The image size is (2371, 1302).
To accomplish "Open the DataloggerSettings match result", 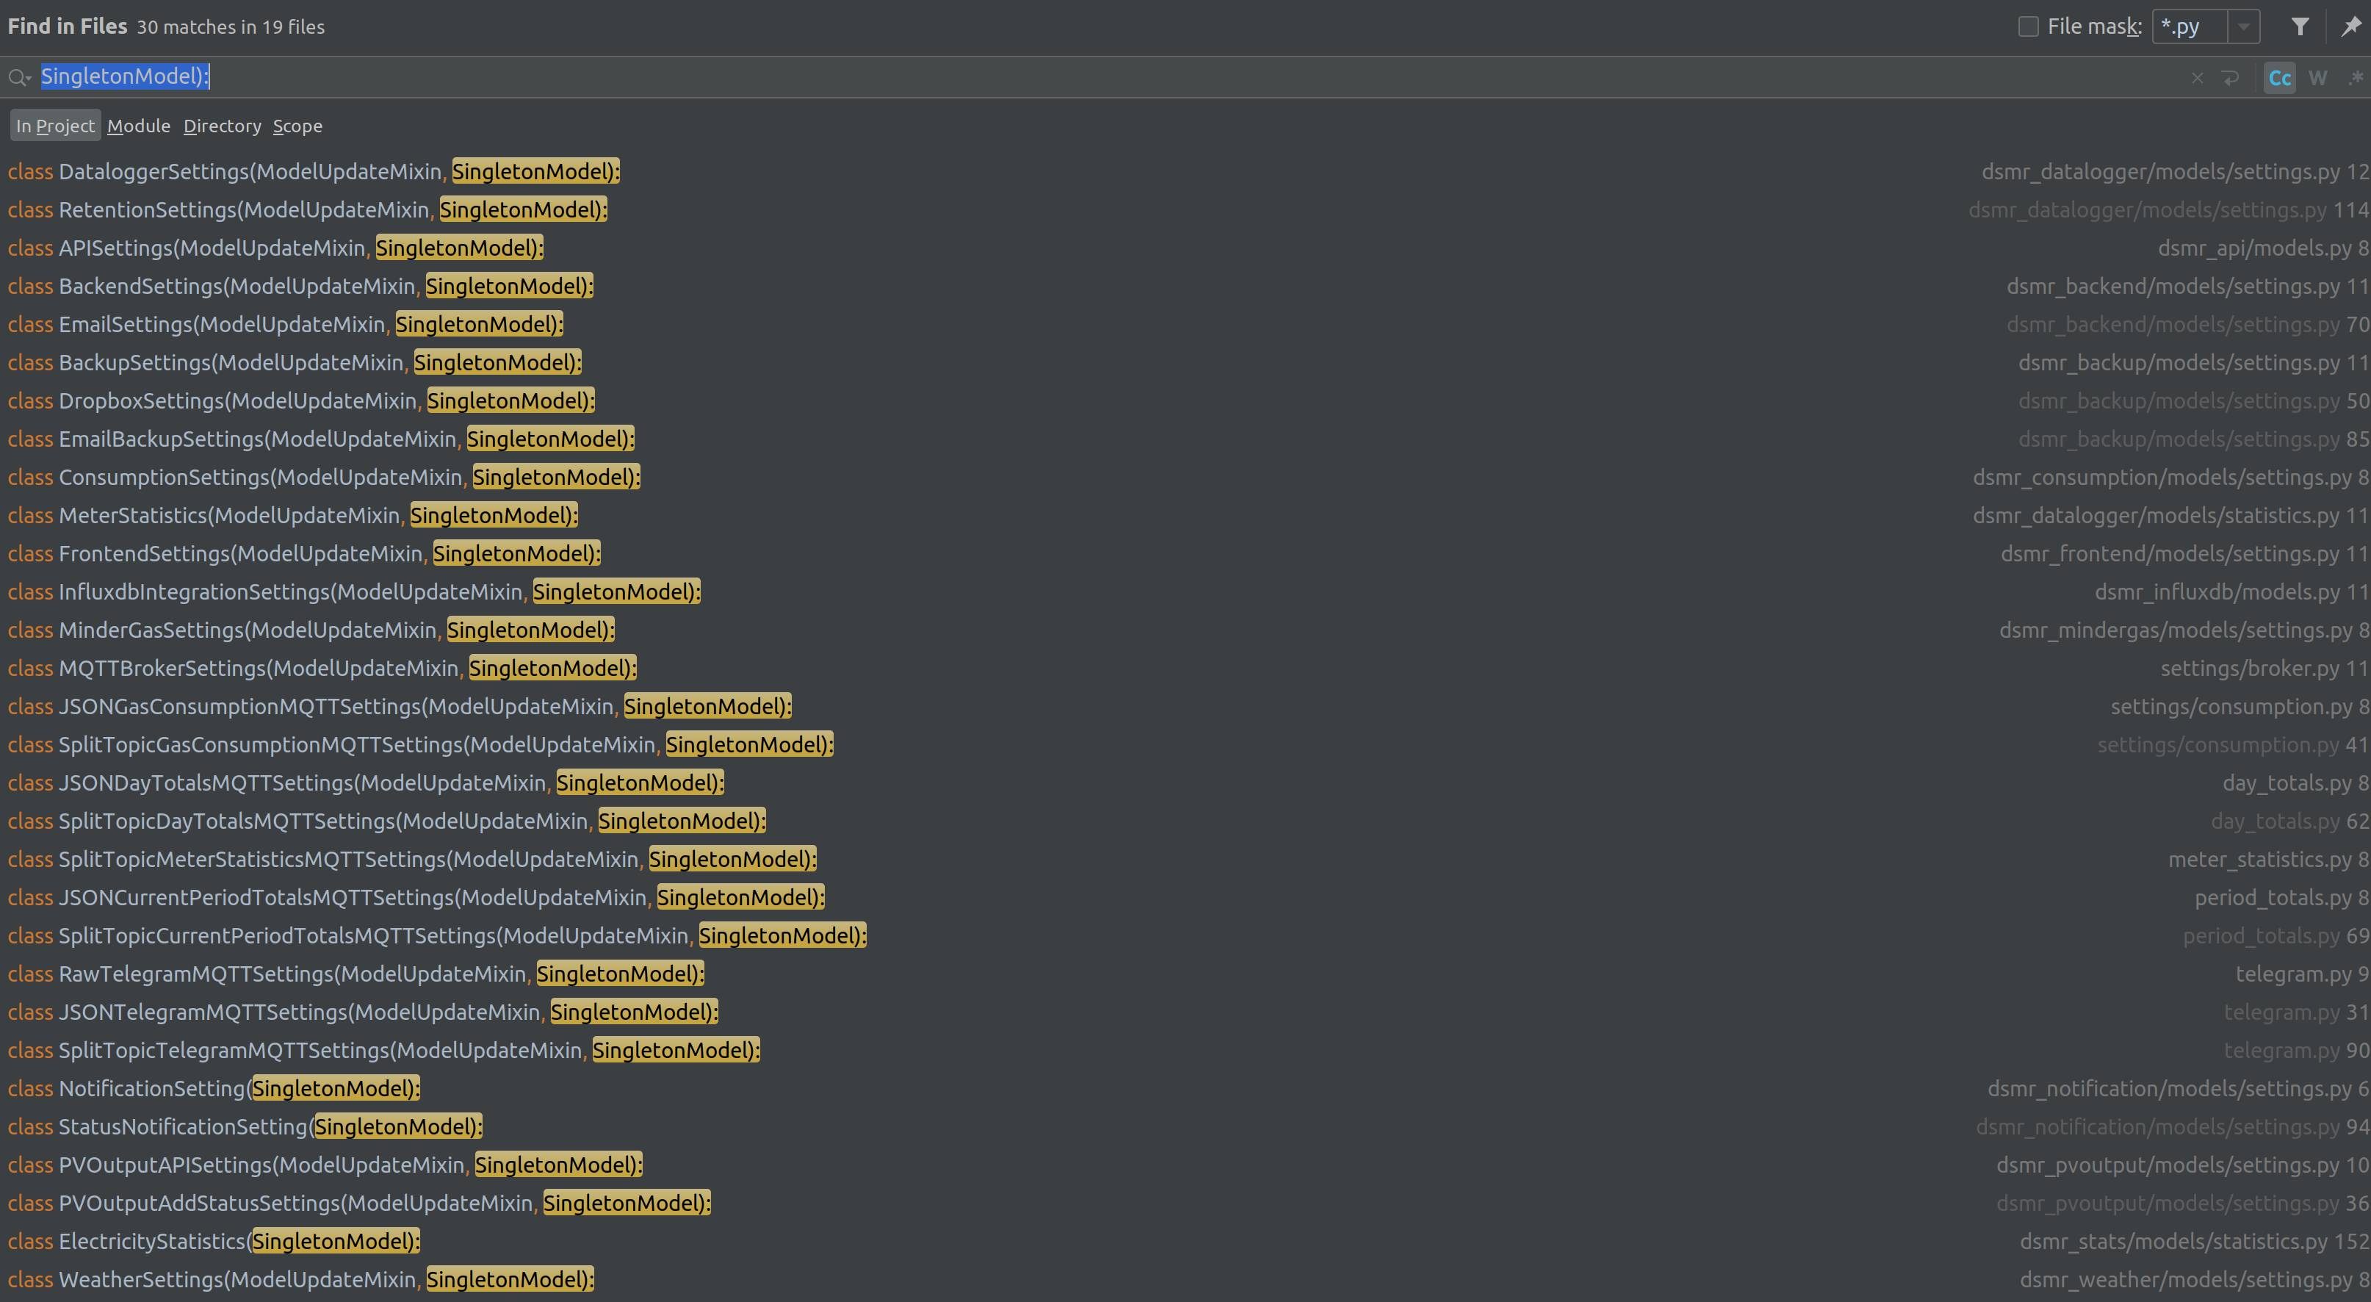I will (x=313, y=171).
